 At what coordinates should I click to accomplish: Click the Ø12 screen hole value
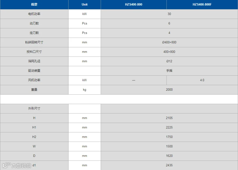(x=169, y=61)
